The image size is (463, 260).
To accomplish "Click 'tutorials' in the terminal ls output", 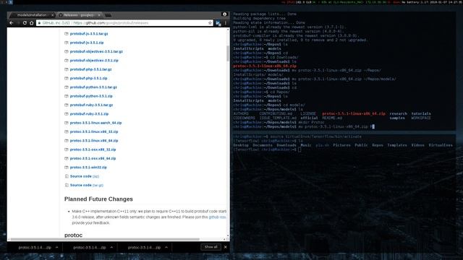I will tap(421, 113).
